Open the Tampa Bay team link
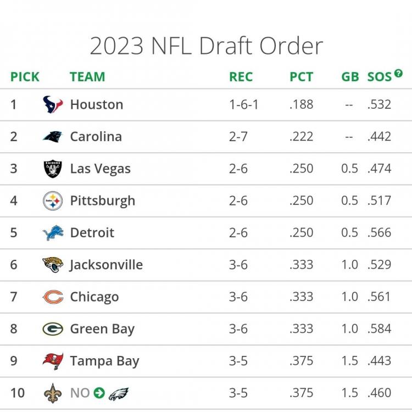Screen dimensions: 412x412 tap(104, 361)
